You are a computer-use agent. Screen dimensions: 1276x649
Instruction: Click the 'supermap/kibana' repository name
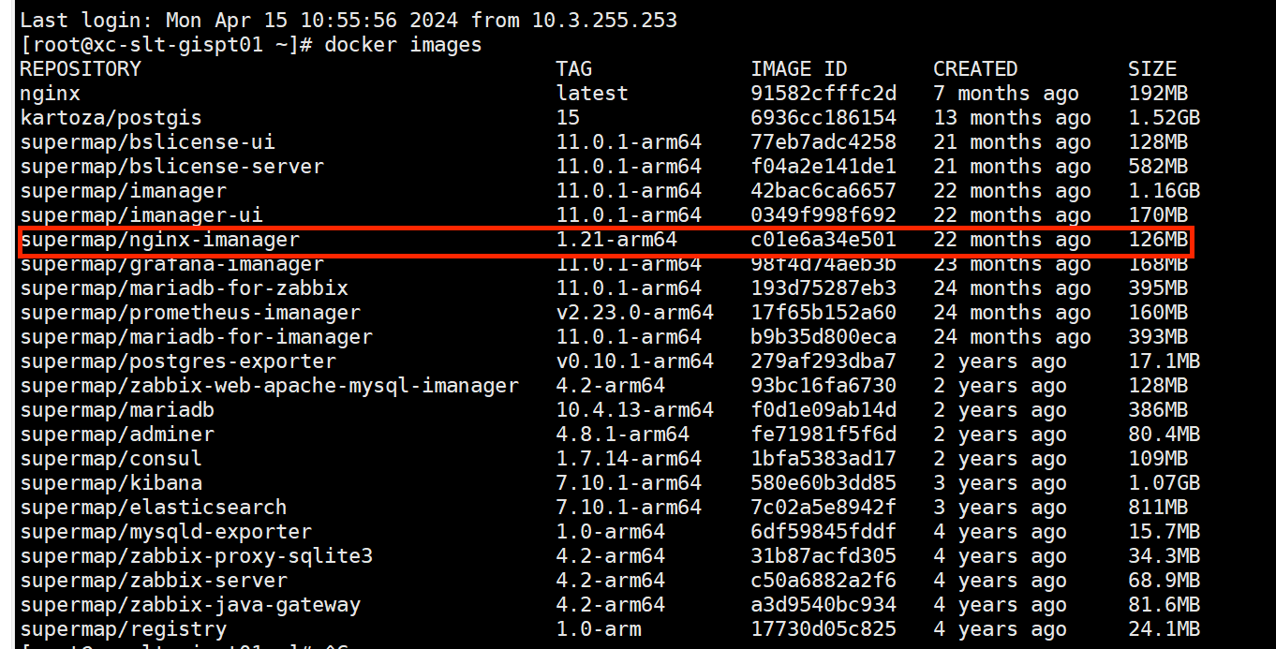point(111,483)
